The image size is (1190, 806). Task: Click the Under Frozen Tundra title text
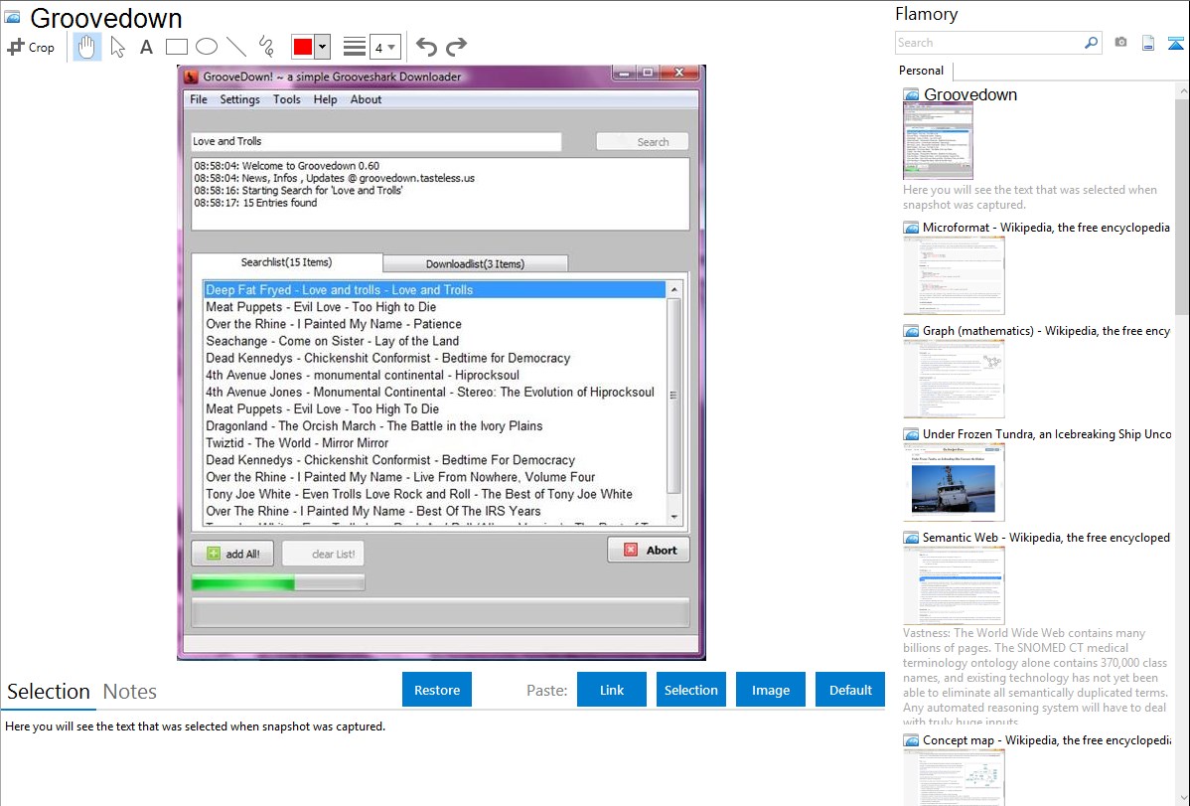1047,433
